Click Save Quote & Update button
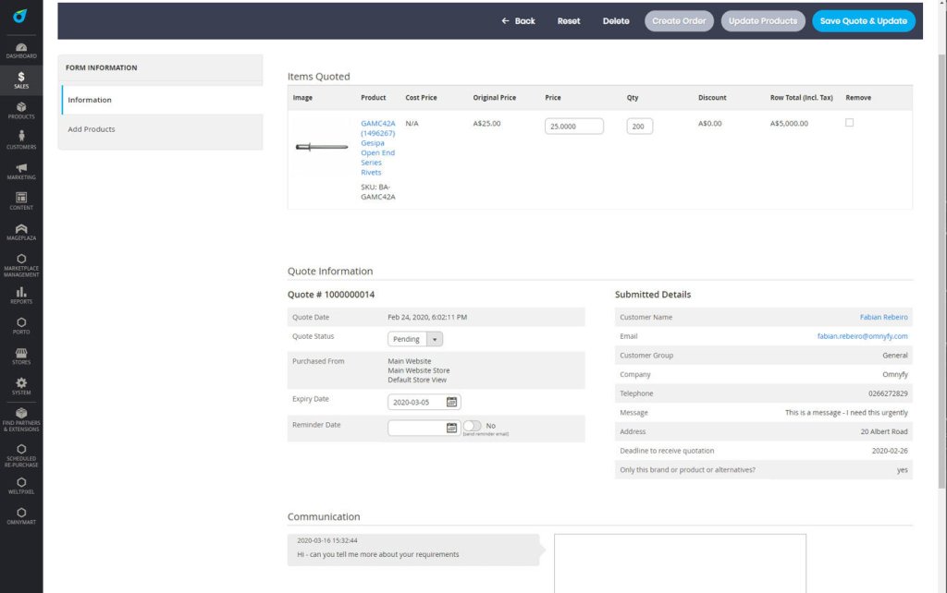Screen dimensions: 947x593 [x=863, y=21]
